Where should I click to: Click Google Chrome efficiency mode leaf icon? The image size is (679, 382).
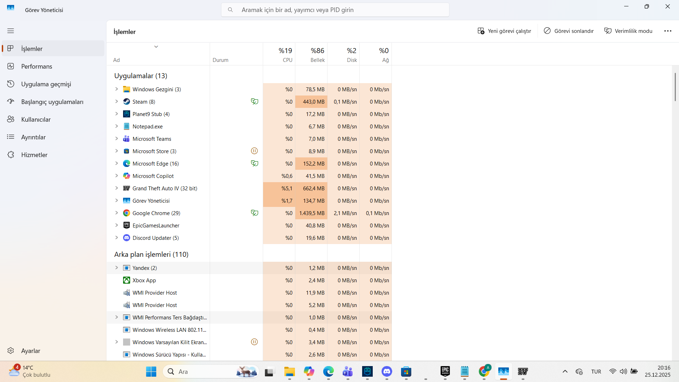coord(254,213)
